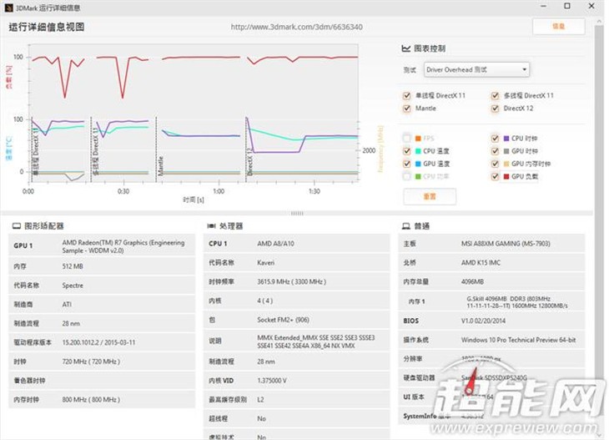Click the 时间 [s] axis label
This screenshot has width=609, height=440.
coord(194,200)
